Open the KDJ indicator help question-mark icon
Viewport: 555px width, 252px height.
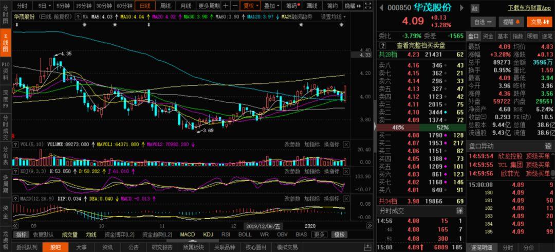coord(15,171)
